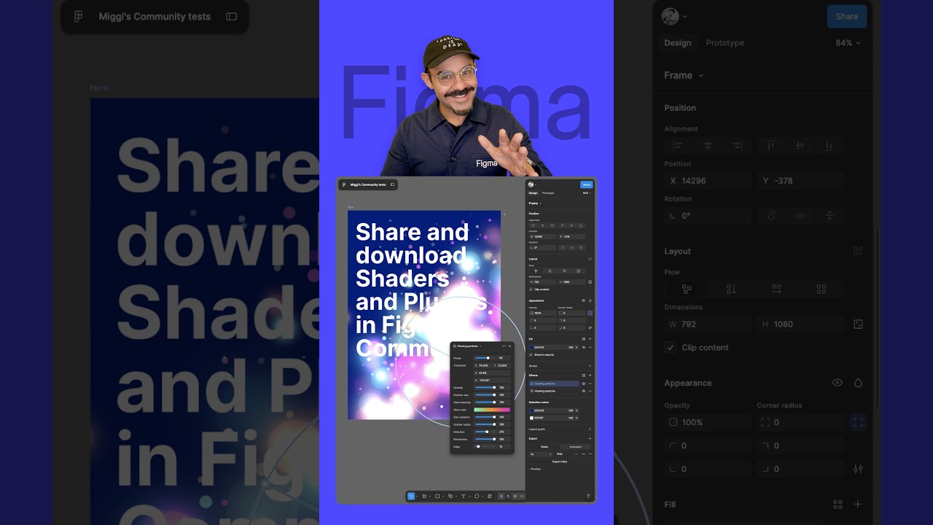Select Pen tool in inset bottom toolbar

point(450,496)
